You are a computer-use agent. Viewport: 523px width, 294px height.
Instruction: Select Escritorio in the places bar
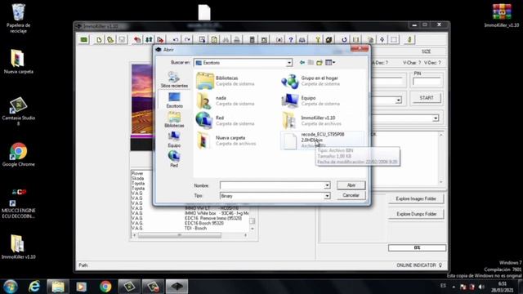click(174, 100)
